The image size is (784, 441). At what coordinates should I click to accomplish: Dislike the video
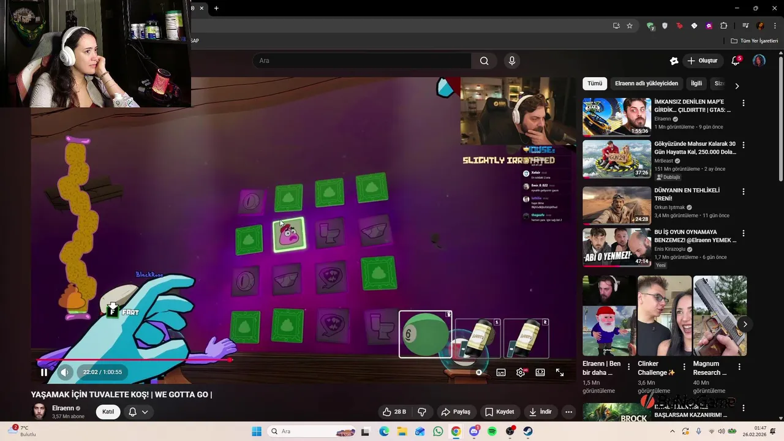tap(421, 412)
